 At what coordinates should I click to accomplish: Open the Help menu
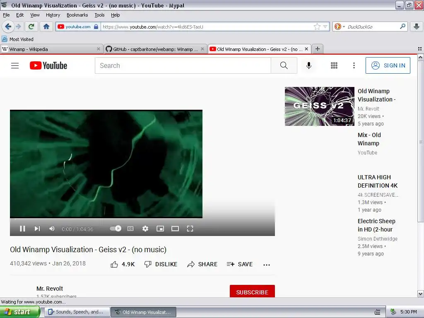coord(116,15)
